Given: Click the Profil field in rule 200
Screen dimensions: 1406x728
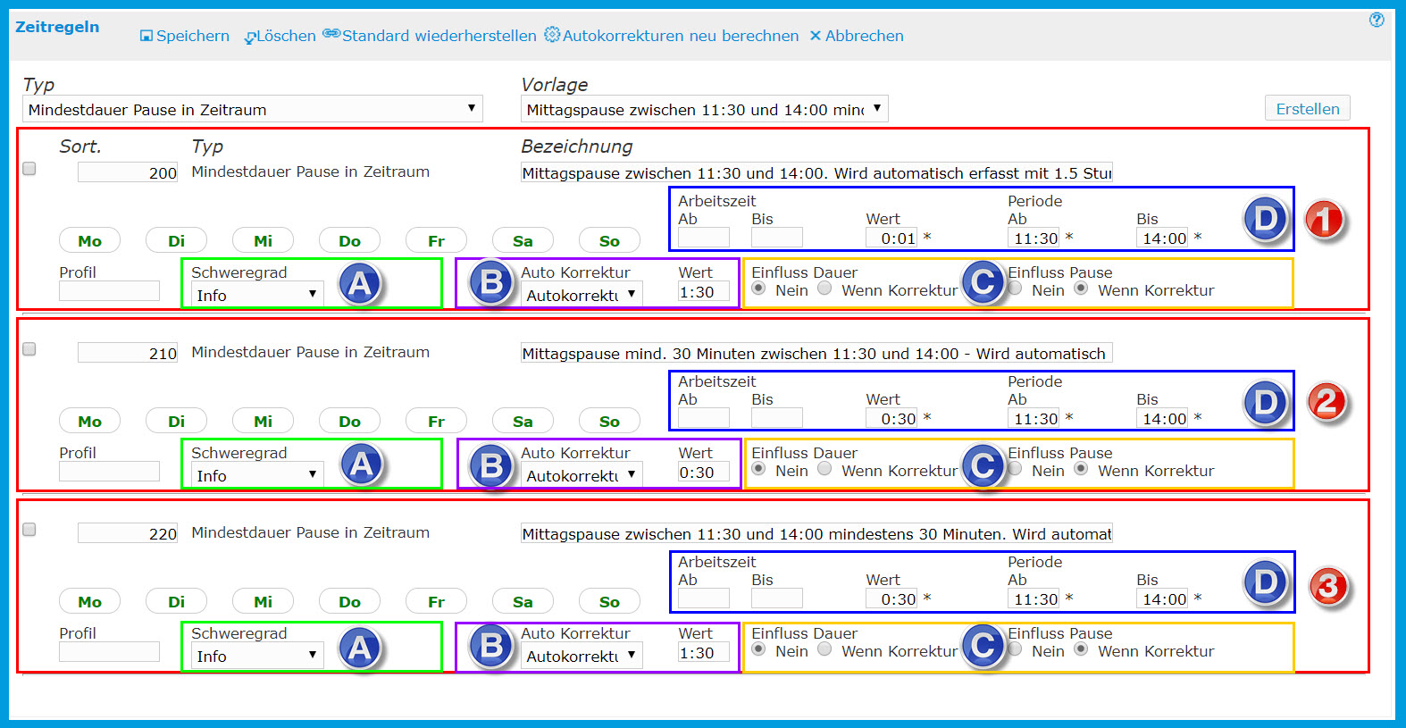Looking at the screenshot, I should (x=109, y=290).
